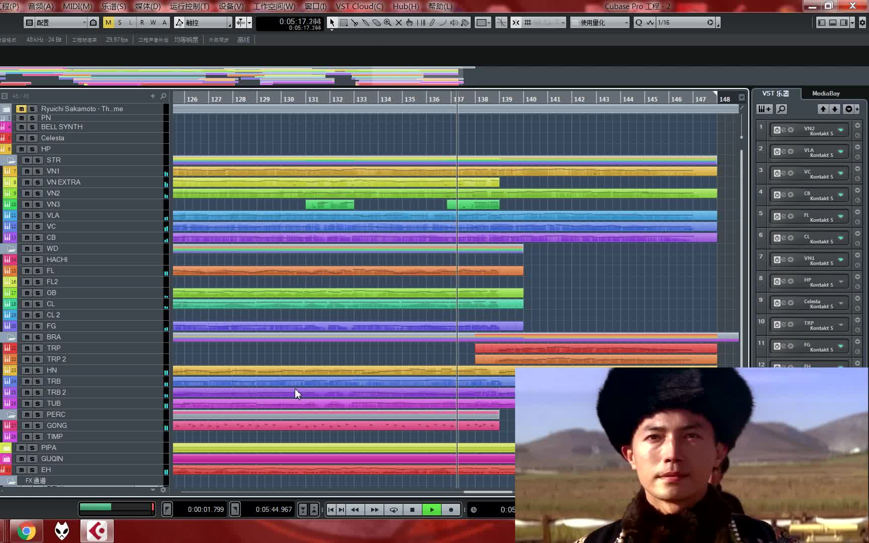Image resolution: width=869 pixels, height=543 pixels.
Task: Select the Hand comp tool
Action: pos(410,23)
